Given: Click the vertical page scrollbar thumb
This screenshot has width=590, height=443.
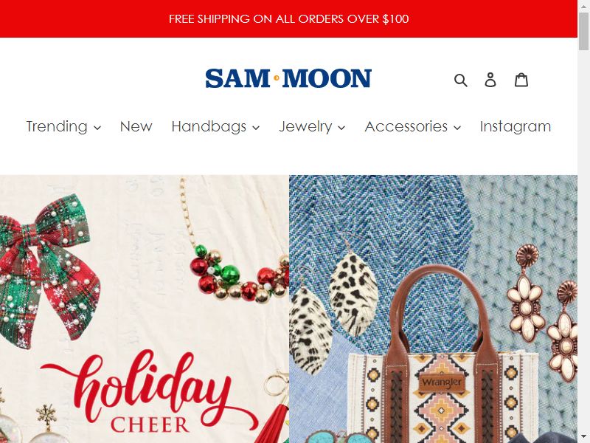Looking at the screenshot, I should 583,31.
